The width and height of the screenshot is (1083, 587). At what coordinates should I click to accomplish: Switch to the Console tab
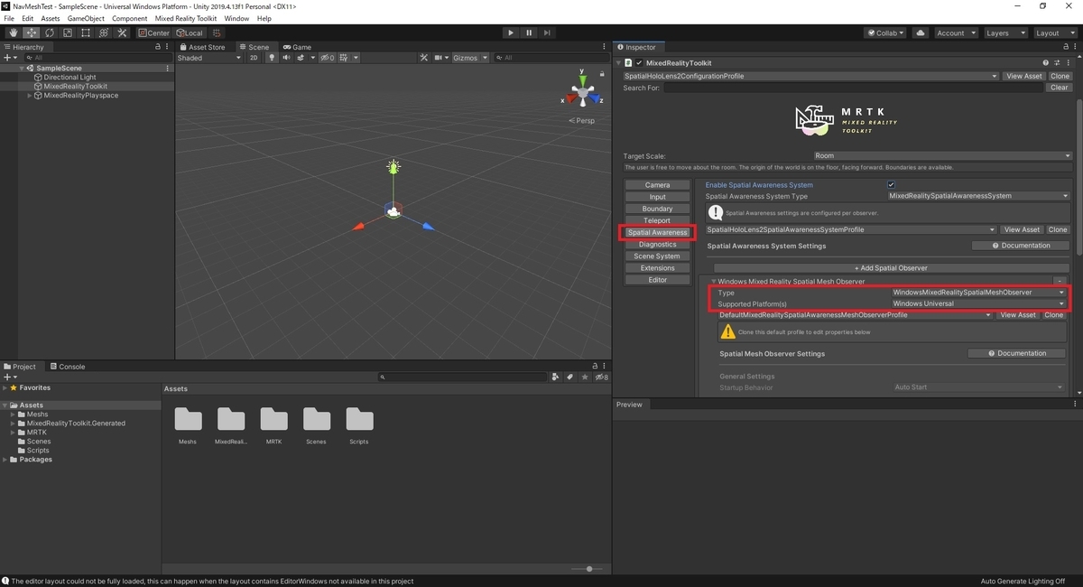click(x=68, y=367)
